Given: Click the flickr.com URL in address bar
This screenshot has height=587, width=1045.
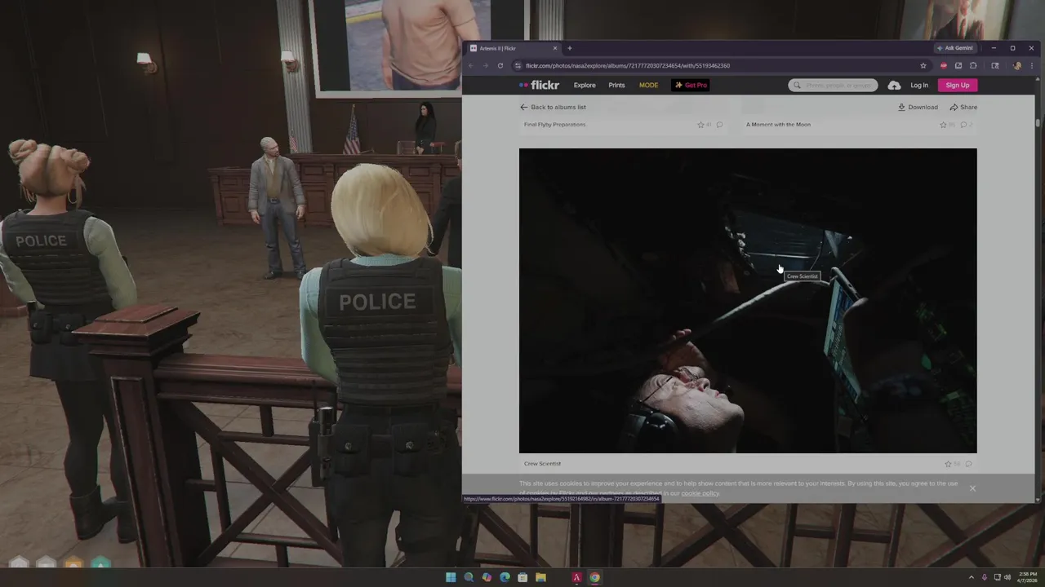Looking at the screenshot, I should (x=628, y=65).
